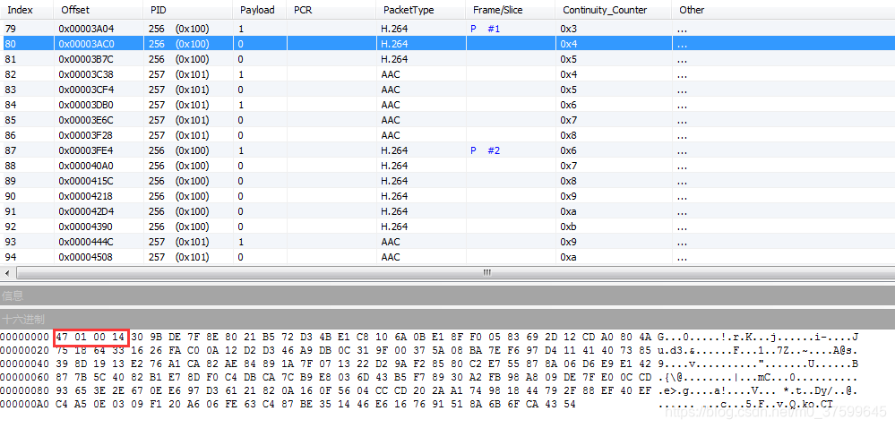This screenshot has width=895, height=428.
Task: Click hex line address 00000000
Action: [24, 337]
